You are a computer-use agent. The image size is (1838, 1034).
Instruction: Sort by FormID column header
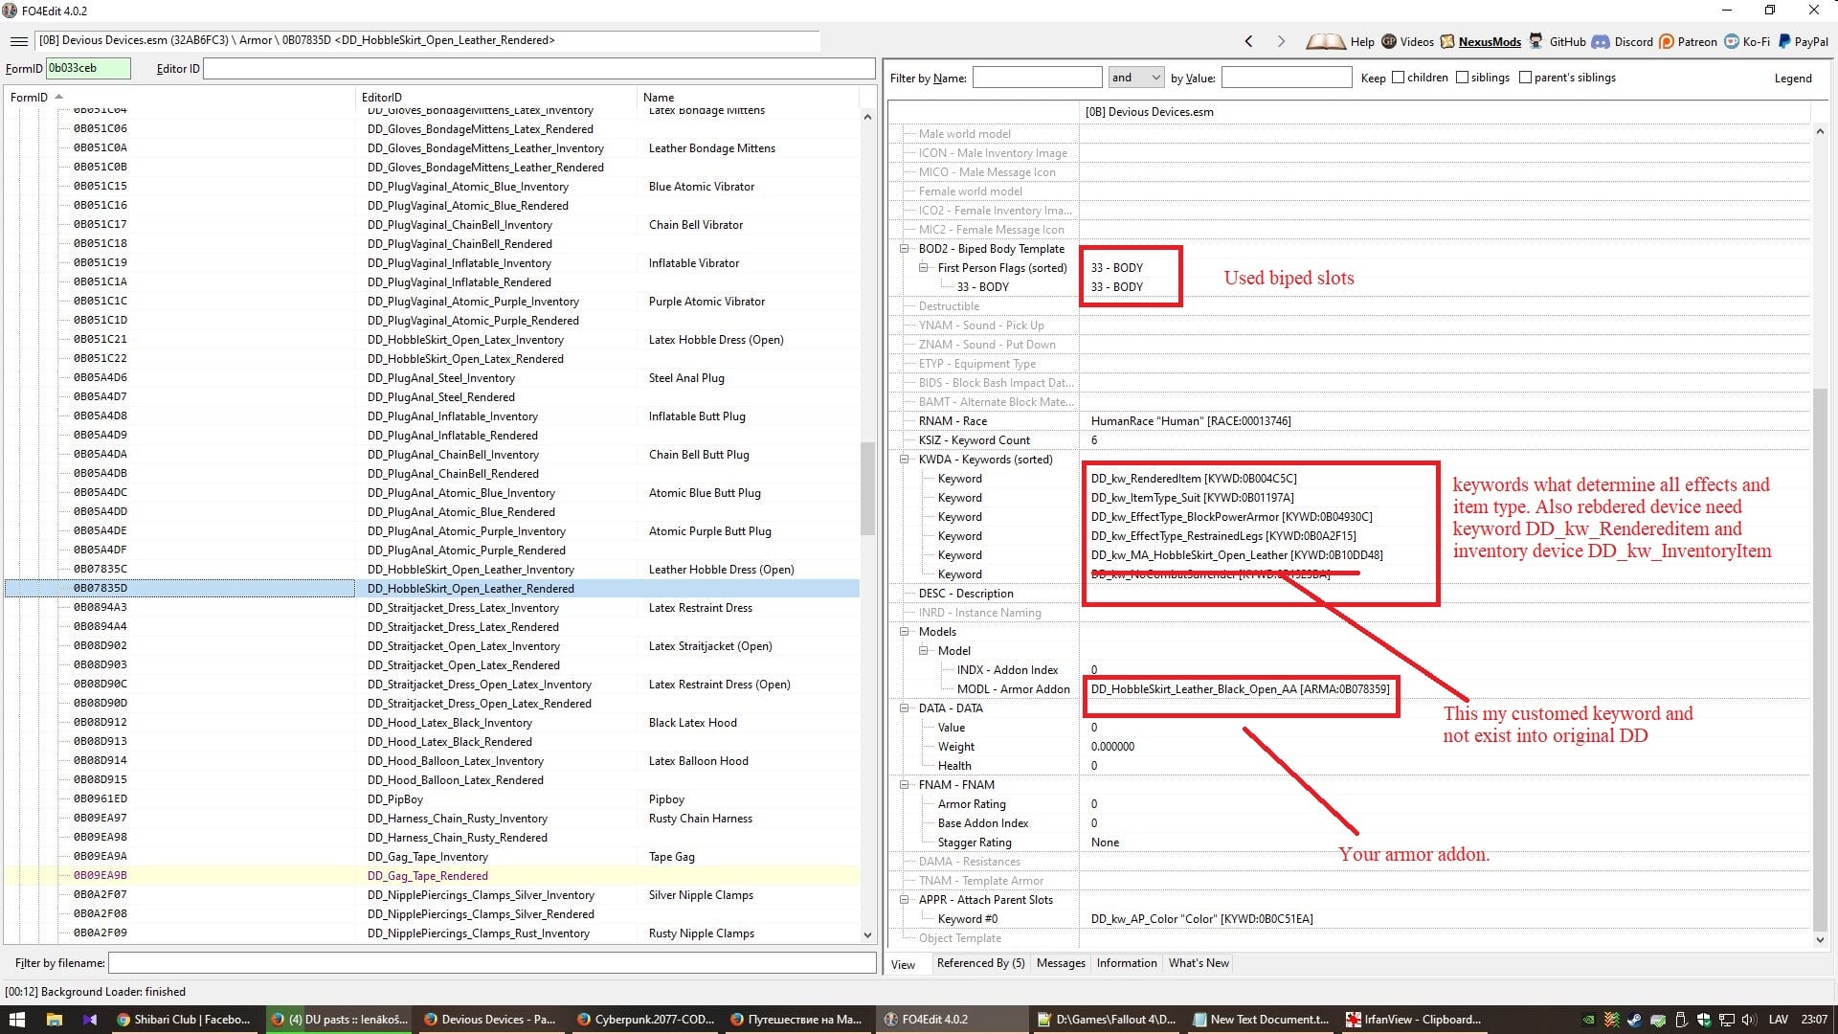pyautogui.click(x=180, y=97)
